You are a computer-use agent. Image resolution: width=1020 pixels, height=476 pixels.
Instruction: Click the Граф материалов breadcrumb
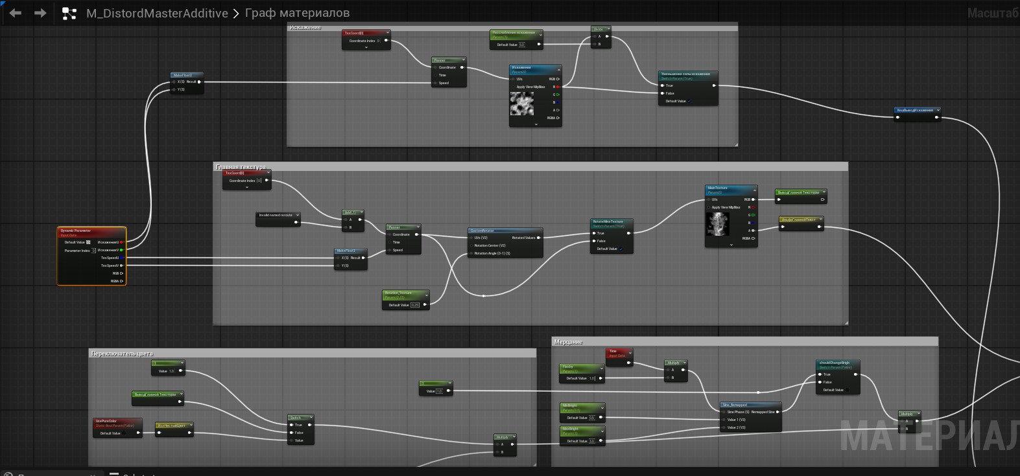297,13
